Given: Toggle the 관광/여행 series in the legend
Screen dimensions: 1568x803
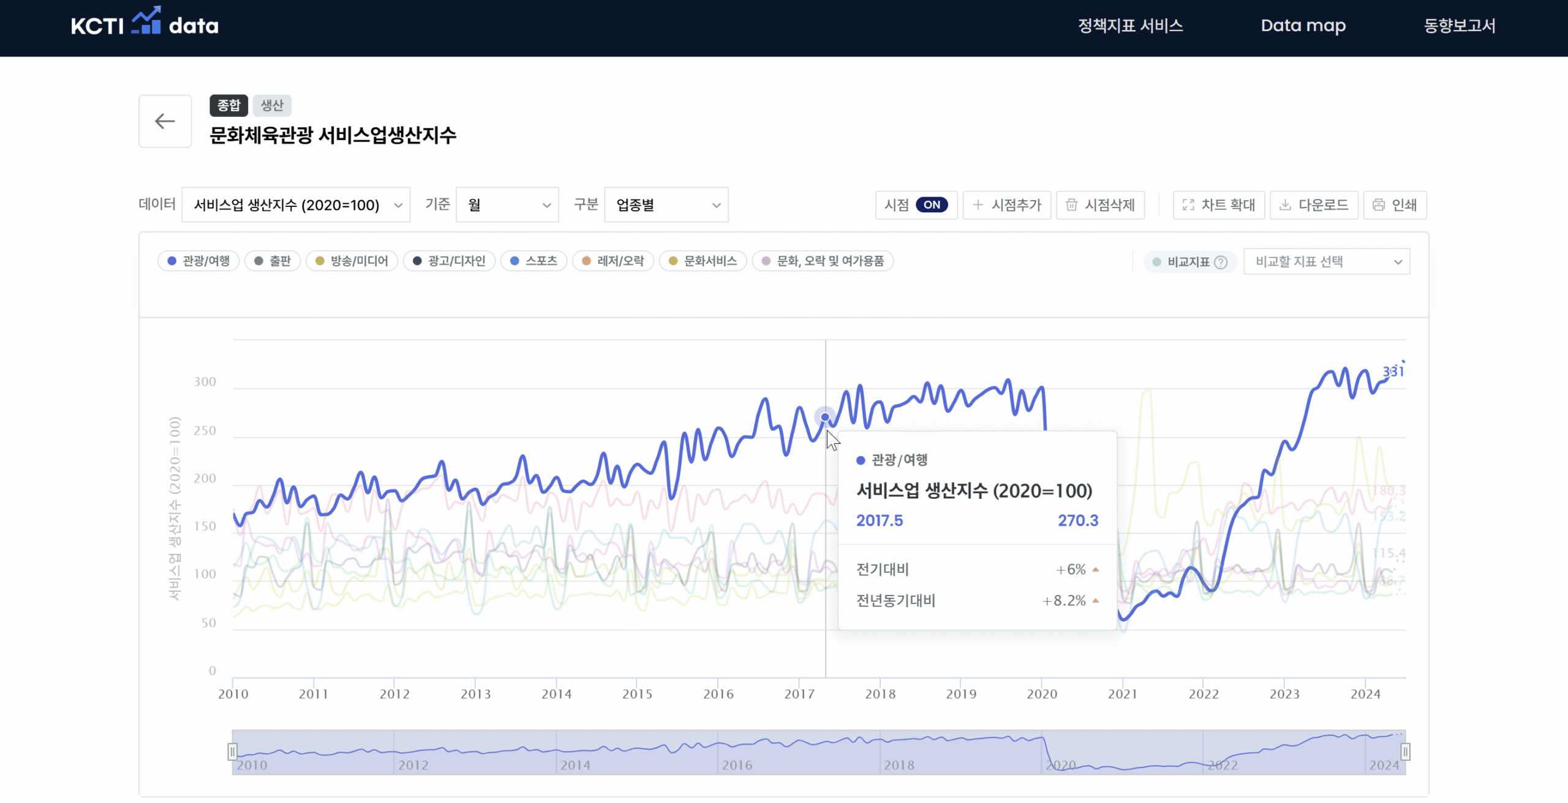Looking at the screenshot, I should point(198,261).
